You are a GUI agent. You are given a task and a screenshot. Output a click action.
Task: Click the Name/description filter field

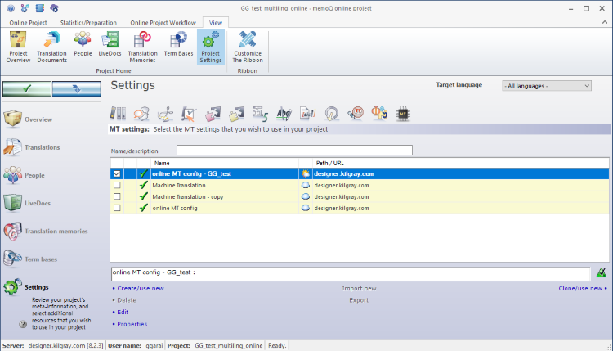click(294, 151)
